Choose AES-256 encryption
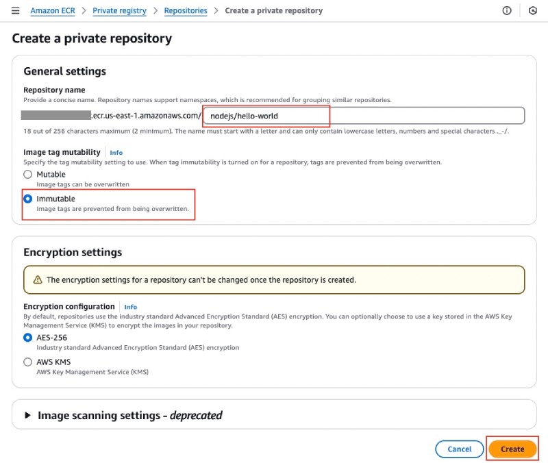Viewport: 548px width, 463px height. [27, 338]
